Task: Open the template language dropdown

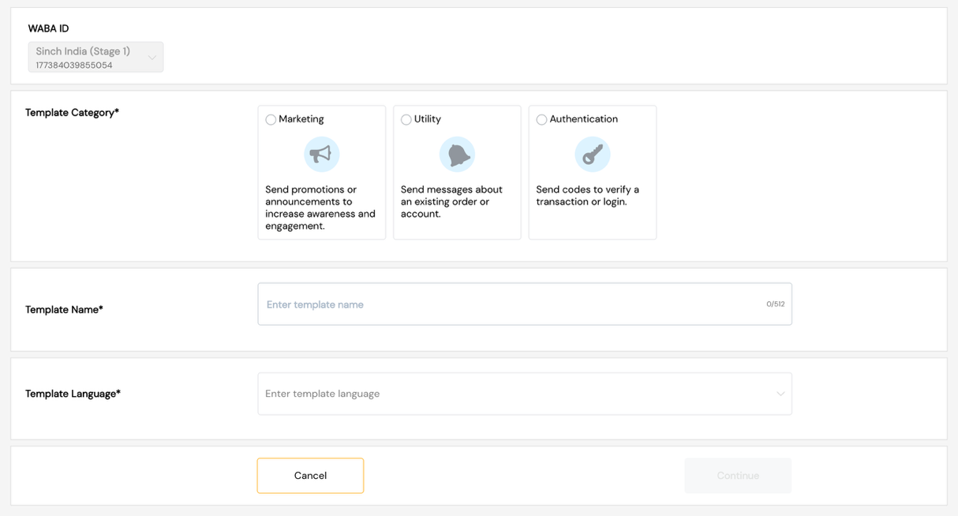Action: pos(525,394)
